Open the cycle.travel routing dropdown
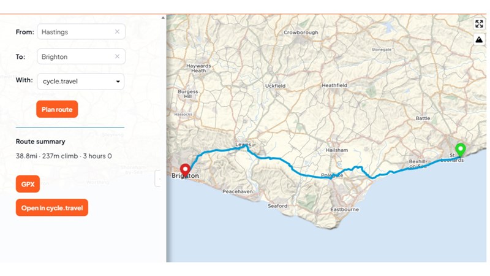This screenshot has width=490, height=276. (81, 82)
